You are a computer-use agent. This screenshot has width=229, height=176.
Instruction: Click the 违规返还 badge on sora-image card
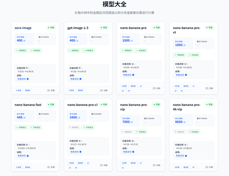point(21,50)
